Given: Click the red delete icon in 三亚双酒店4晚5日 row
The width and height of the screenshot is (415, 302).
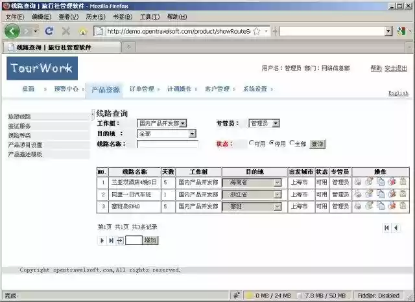Looking at the screenshot, I should pos(392,181).
